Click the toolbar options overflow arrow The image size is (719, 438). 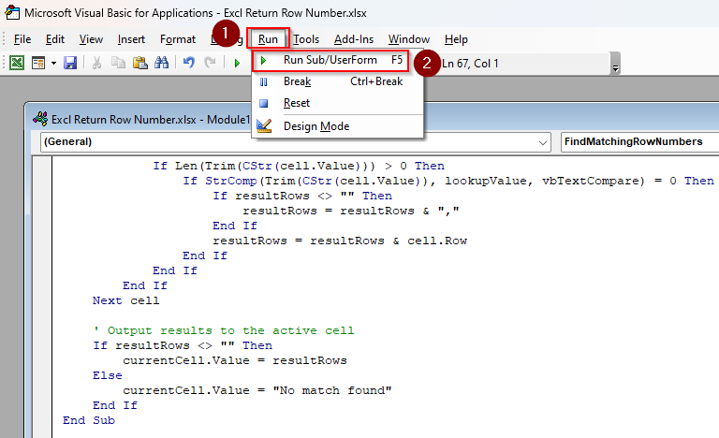[x=616, y=64]
